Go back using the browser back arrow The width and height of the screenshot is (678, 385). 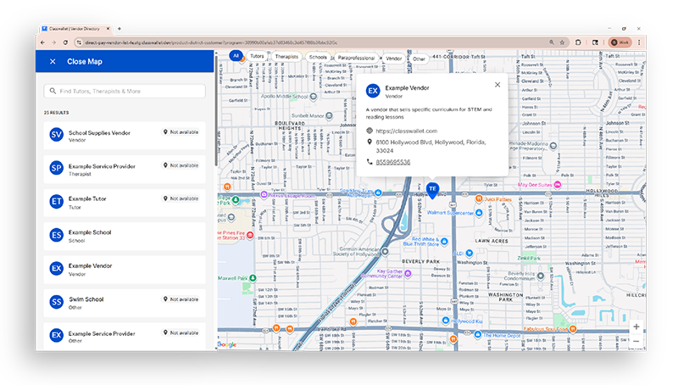point(43,42)
